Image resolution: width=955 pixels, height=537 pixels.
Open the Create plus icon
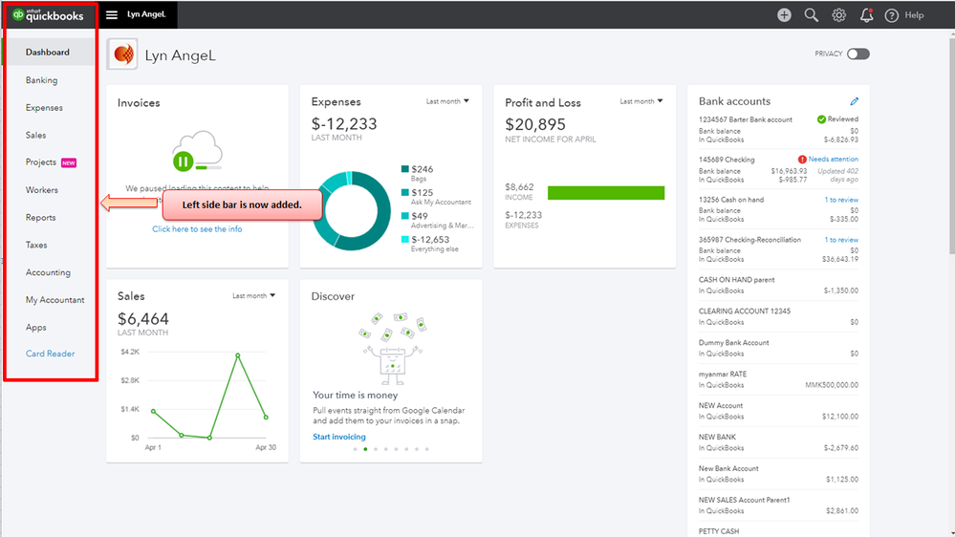pyautogui.click(x=784, y=15)
